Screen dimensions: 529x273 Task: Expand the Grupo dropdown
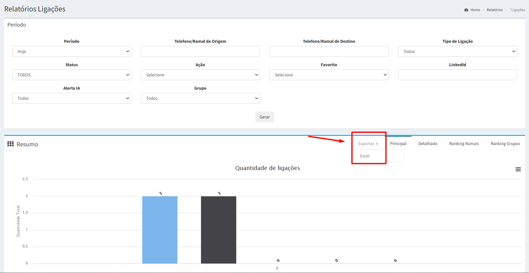pos(200,98)
